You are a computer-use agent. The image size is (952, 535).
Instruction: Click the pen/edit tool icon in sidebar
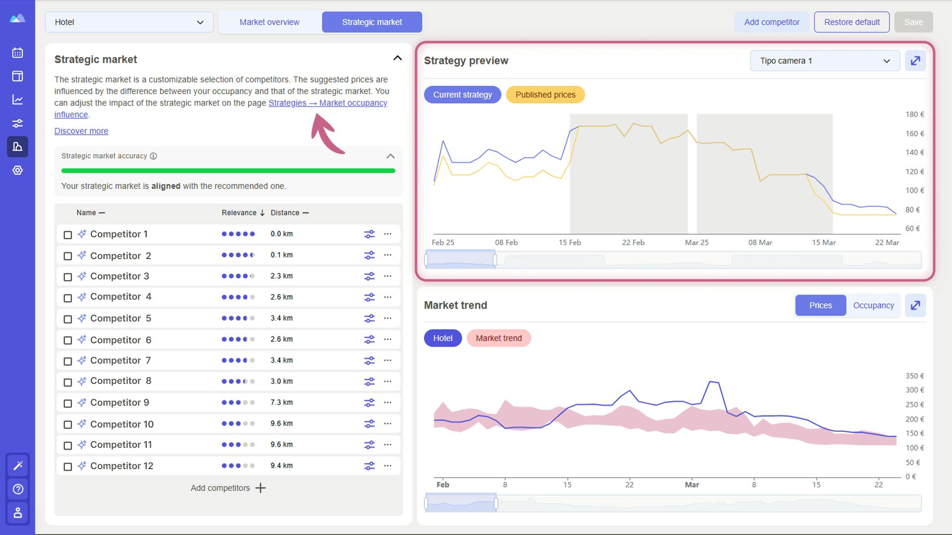[x=18, y=465]
